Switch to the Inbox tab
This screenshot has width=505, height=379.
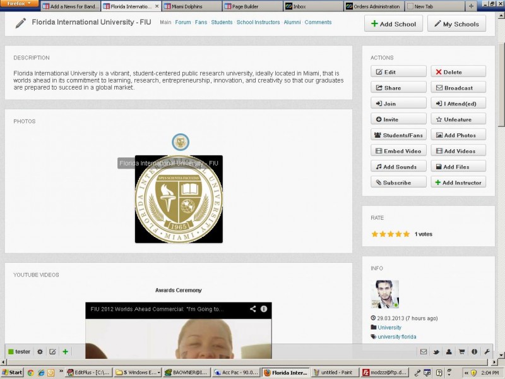313,6
